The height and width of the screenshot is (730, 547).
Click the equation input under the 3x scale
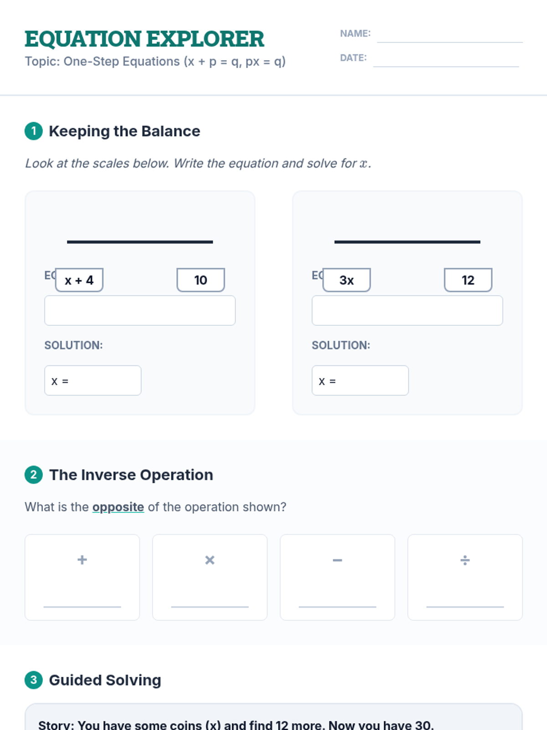(407, 311)
